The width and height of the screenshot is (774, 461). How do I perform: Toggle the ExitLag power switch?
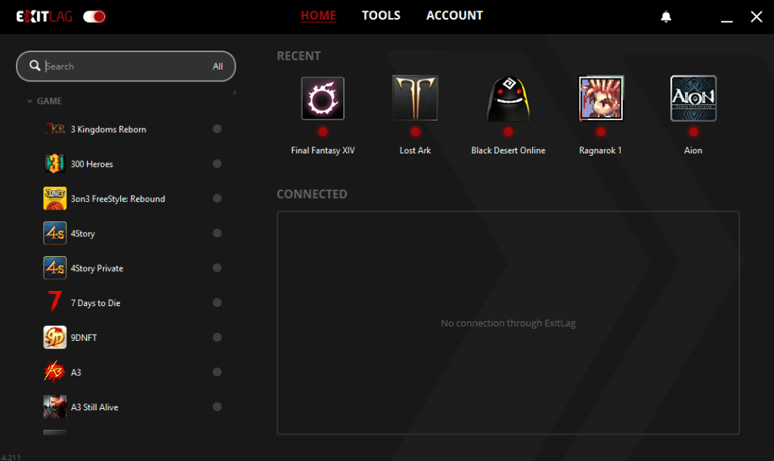click(94, 17)
